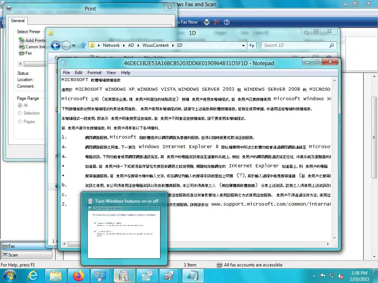Select Canon Ink printer in Print dialog
The height and width of the screenshot is (283, 378).
32,47
